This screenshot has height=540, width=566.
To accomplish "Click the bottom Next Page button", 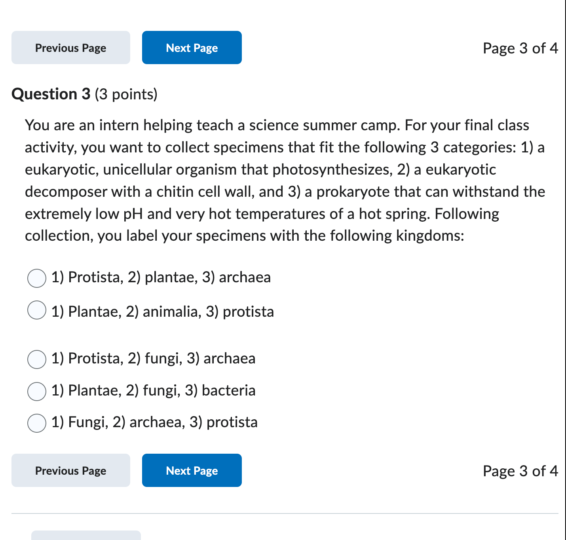I will (192, 470).
